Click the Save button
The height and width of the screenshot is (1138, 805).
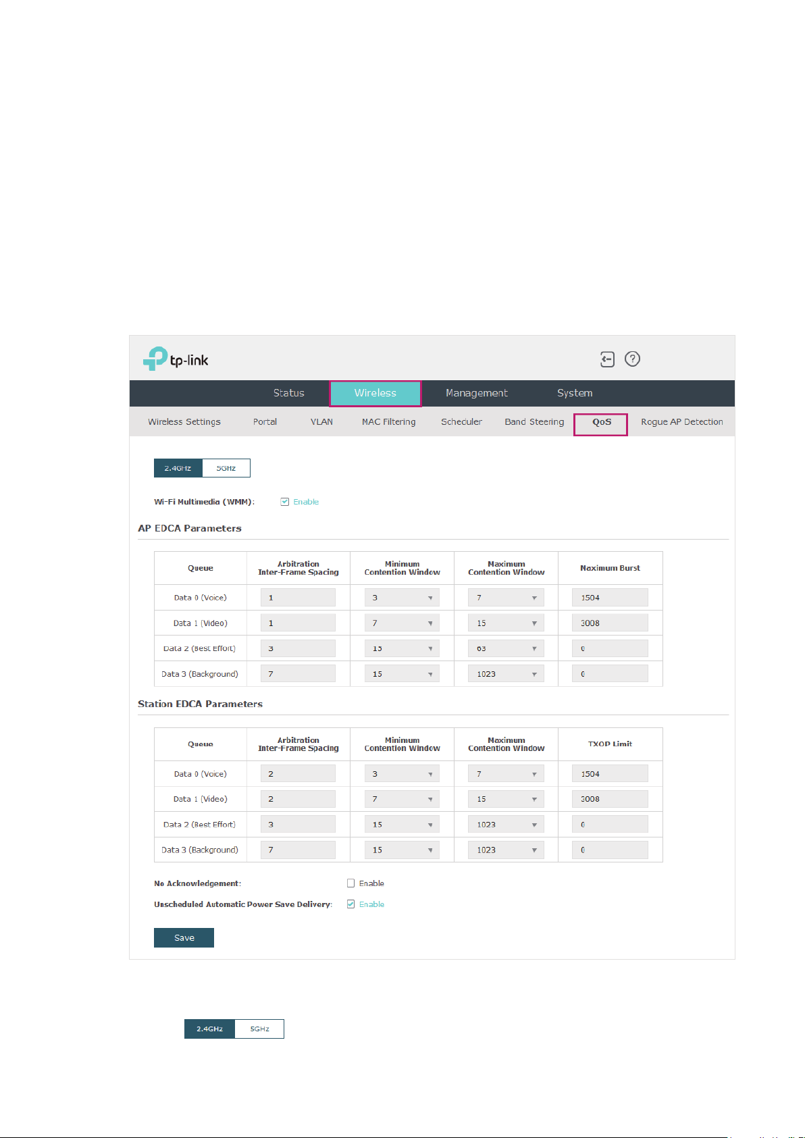tap(184, 937)
